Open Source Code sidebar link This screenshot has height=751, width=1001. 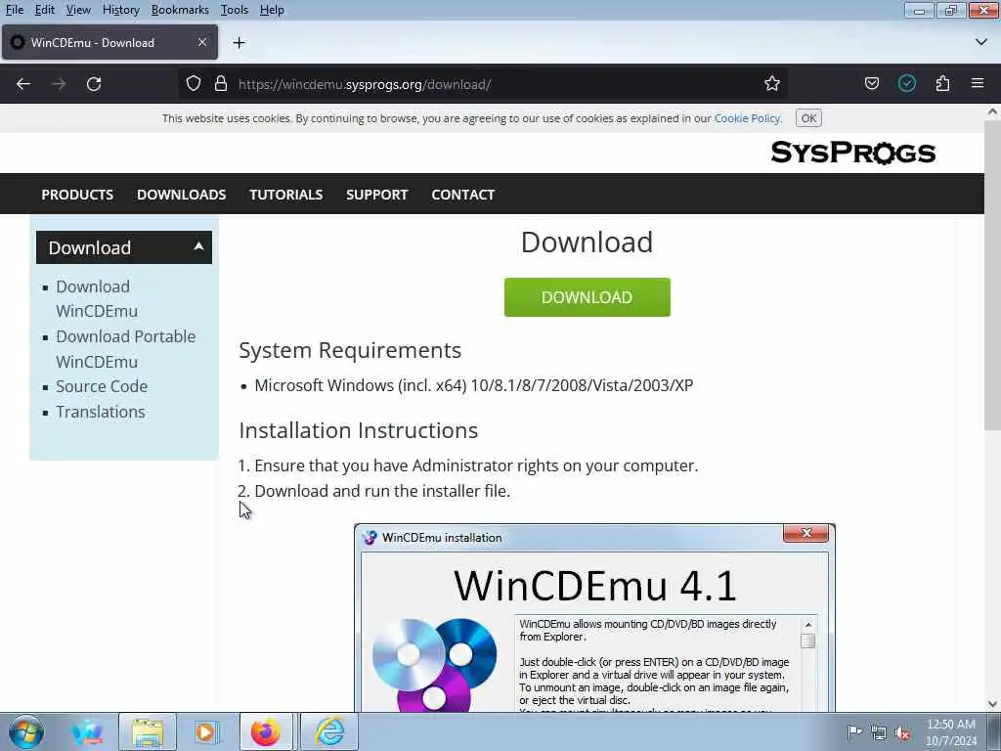[x=102, y=386]
